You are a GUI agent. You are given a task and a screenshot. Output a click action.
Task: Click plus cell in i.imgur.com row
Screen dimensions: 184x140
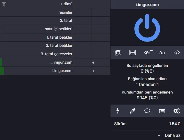tap(101, 71)
